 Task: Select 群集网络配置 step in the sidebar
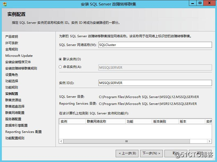coord(15,113)
